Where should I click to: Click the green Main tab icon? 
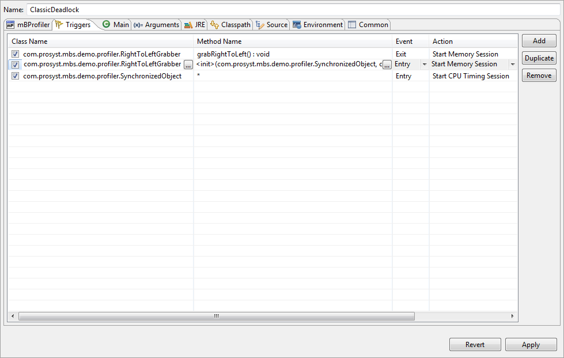pos(106,24)
